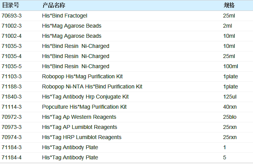Click the 10ml His*Mag Agarose Beads spec
Image resolution: width=253 pixels, height=164 pixels.
tap(229, 36)
